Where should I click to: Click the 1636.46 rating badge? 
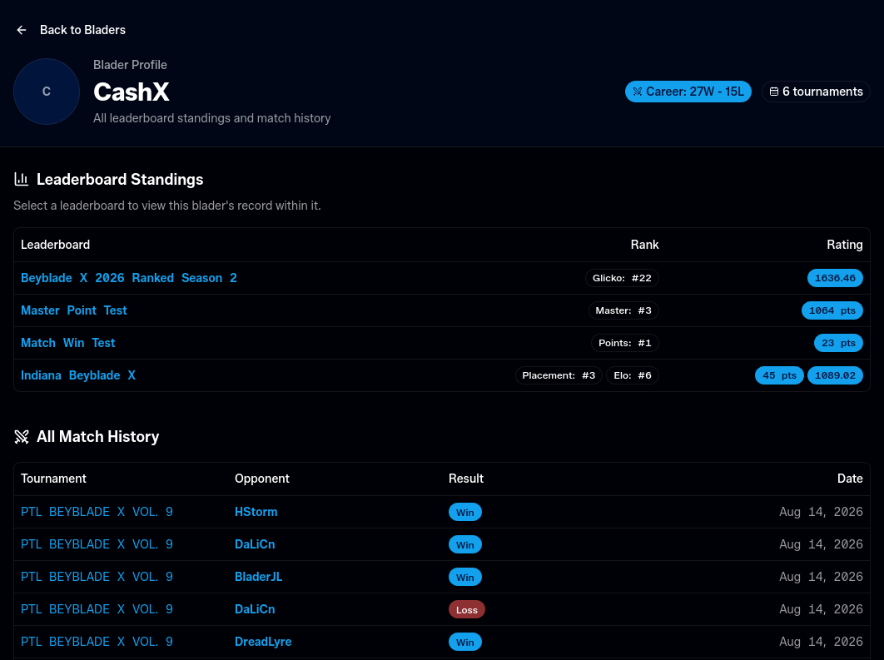pos(835,278)
